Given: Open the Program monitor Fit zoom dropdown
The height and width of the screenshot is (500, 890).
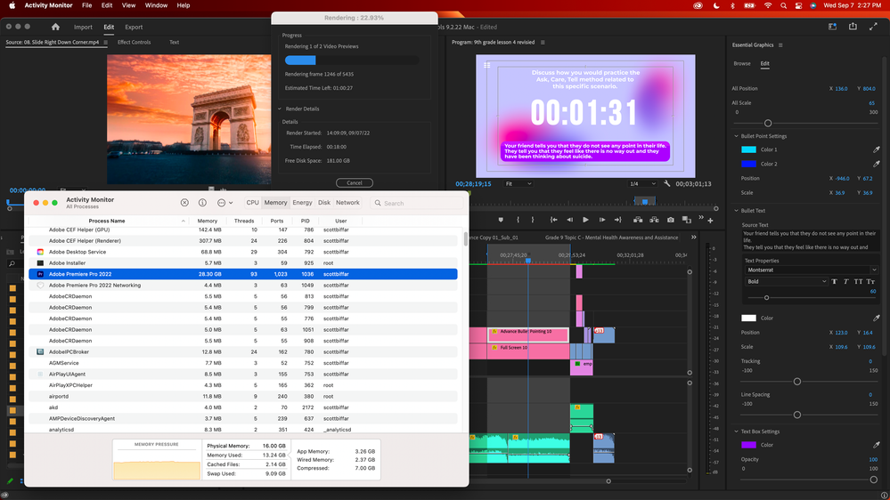Looking at the screenshot, I should click(518, 183).
